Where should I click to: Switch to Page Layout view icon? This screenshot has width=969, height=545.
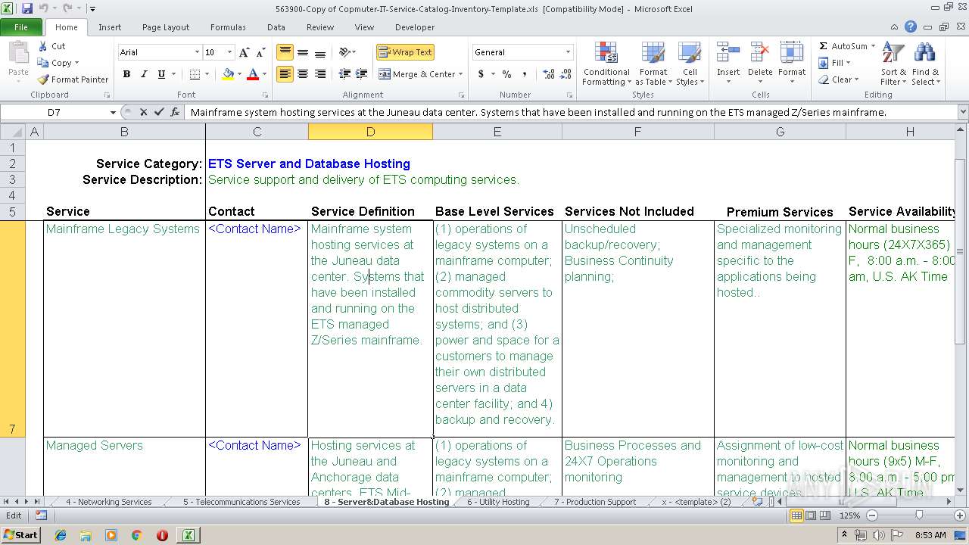point(811,515)
